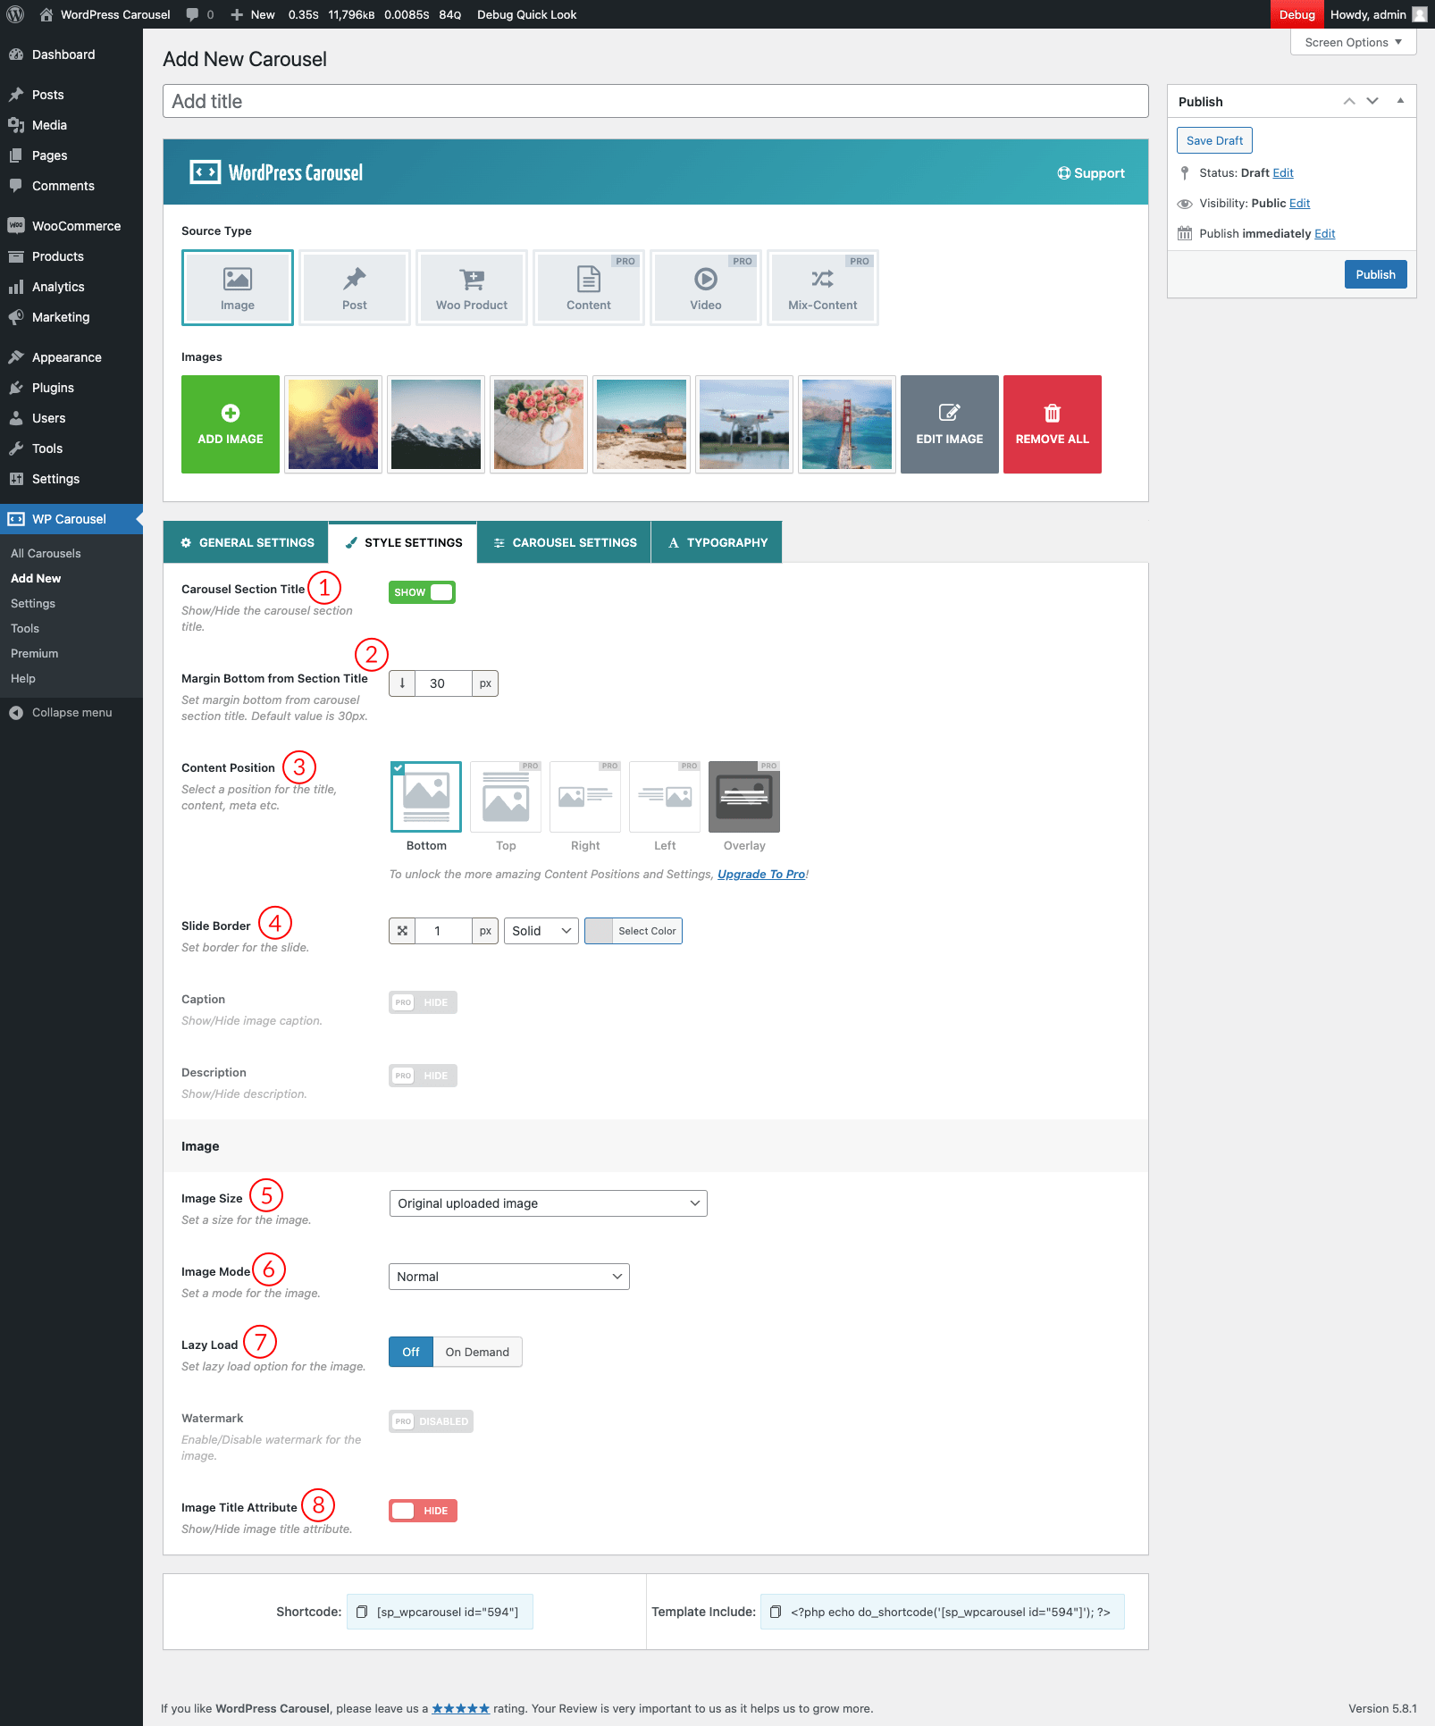The height and width of the screenshot is (1726, 1435).
Task: Open the Image Size dropdown
Action: tap(548, 1203)
